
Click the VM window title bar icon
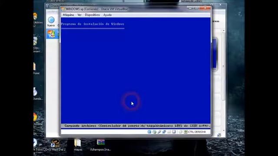pyautogui.click(x=63, y=9)
